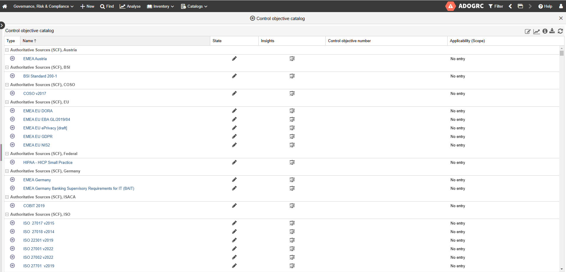Open insights icon for HIPAA - HICP Small Practice
Screen dimensions: 566x272
[292, 162]
